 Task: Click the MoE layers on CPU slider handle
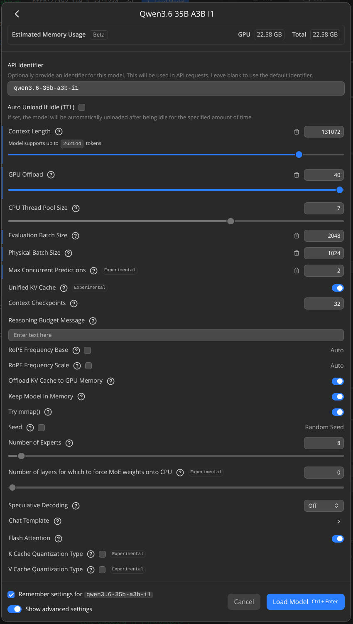click(12, 487)
